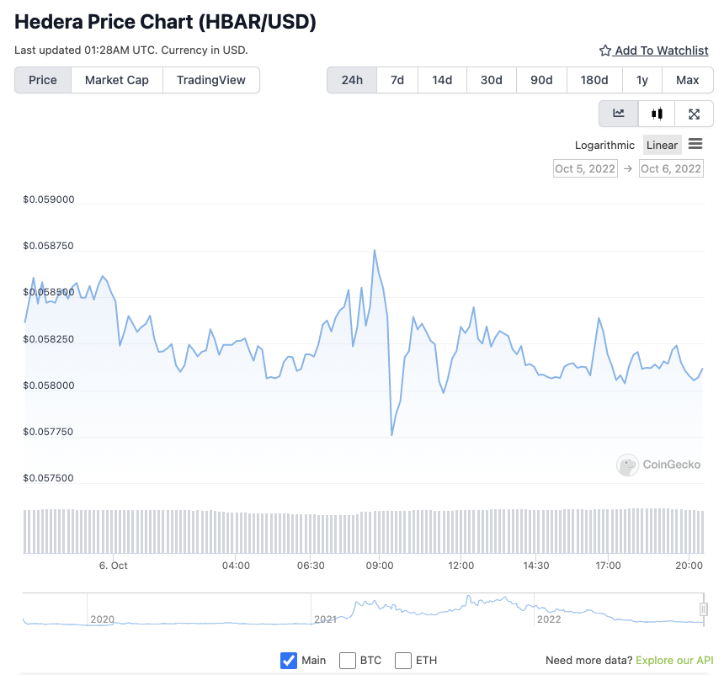The height and width of the screenshot is (675, 724).
Task: Click the 2020 label in navigator timeline
Action: point(102,619)
